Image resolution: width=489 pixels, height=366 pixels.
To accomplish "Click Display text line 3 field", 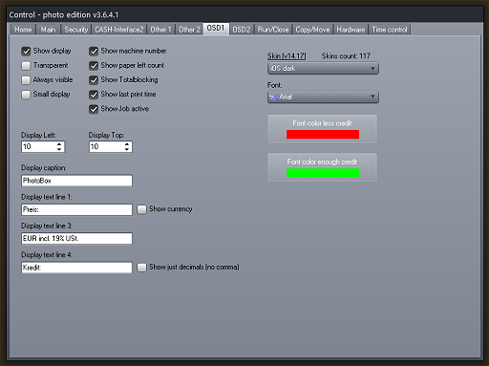I will pyautogui.click(x=76, y=239).
